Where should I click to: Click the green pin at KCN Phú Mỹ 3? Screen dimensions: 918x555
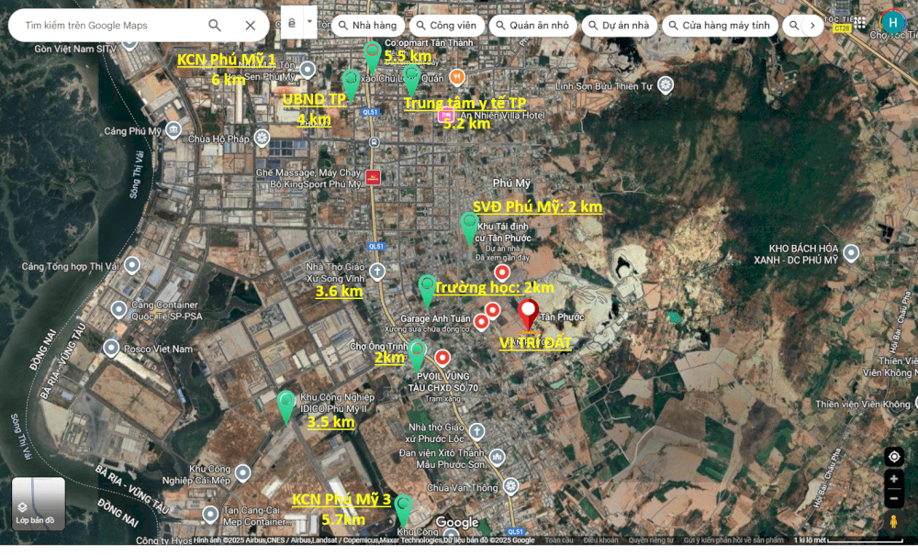pos(402,508)
